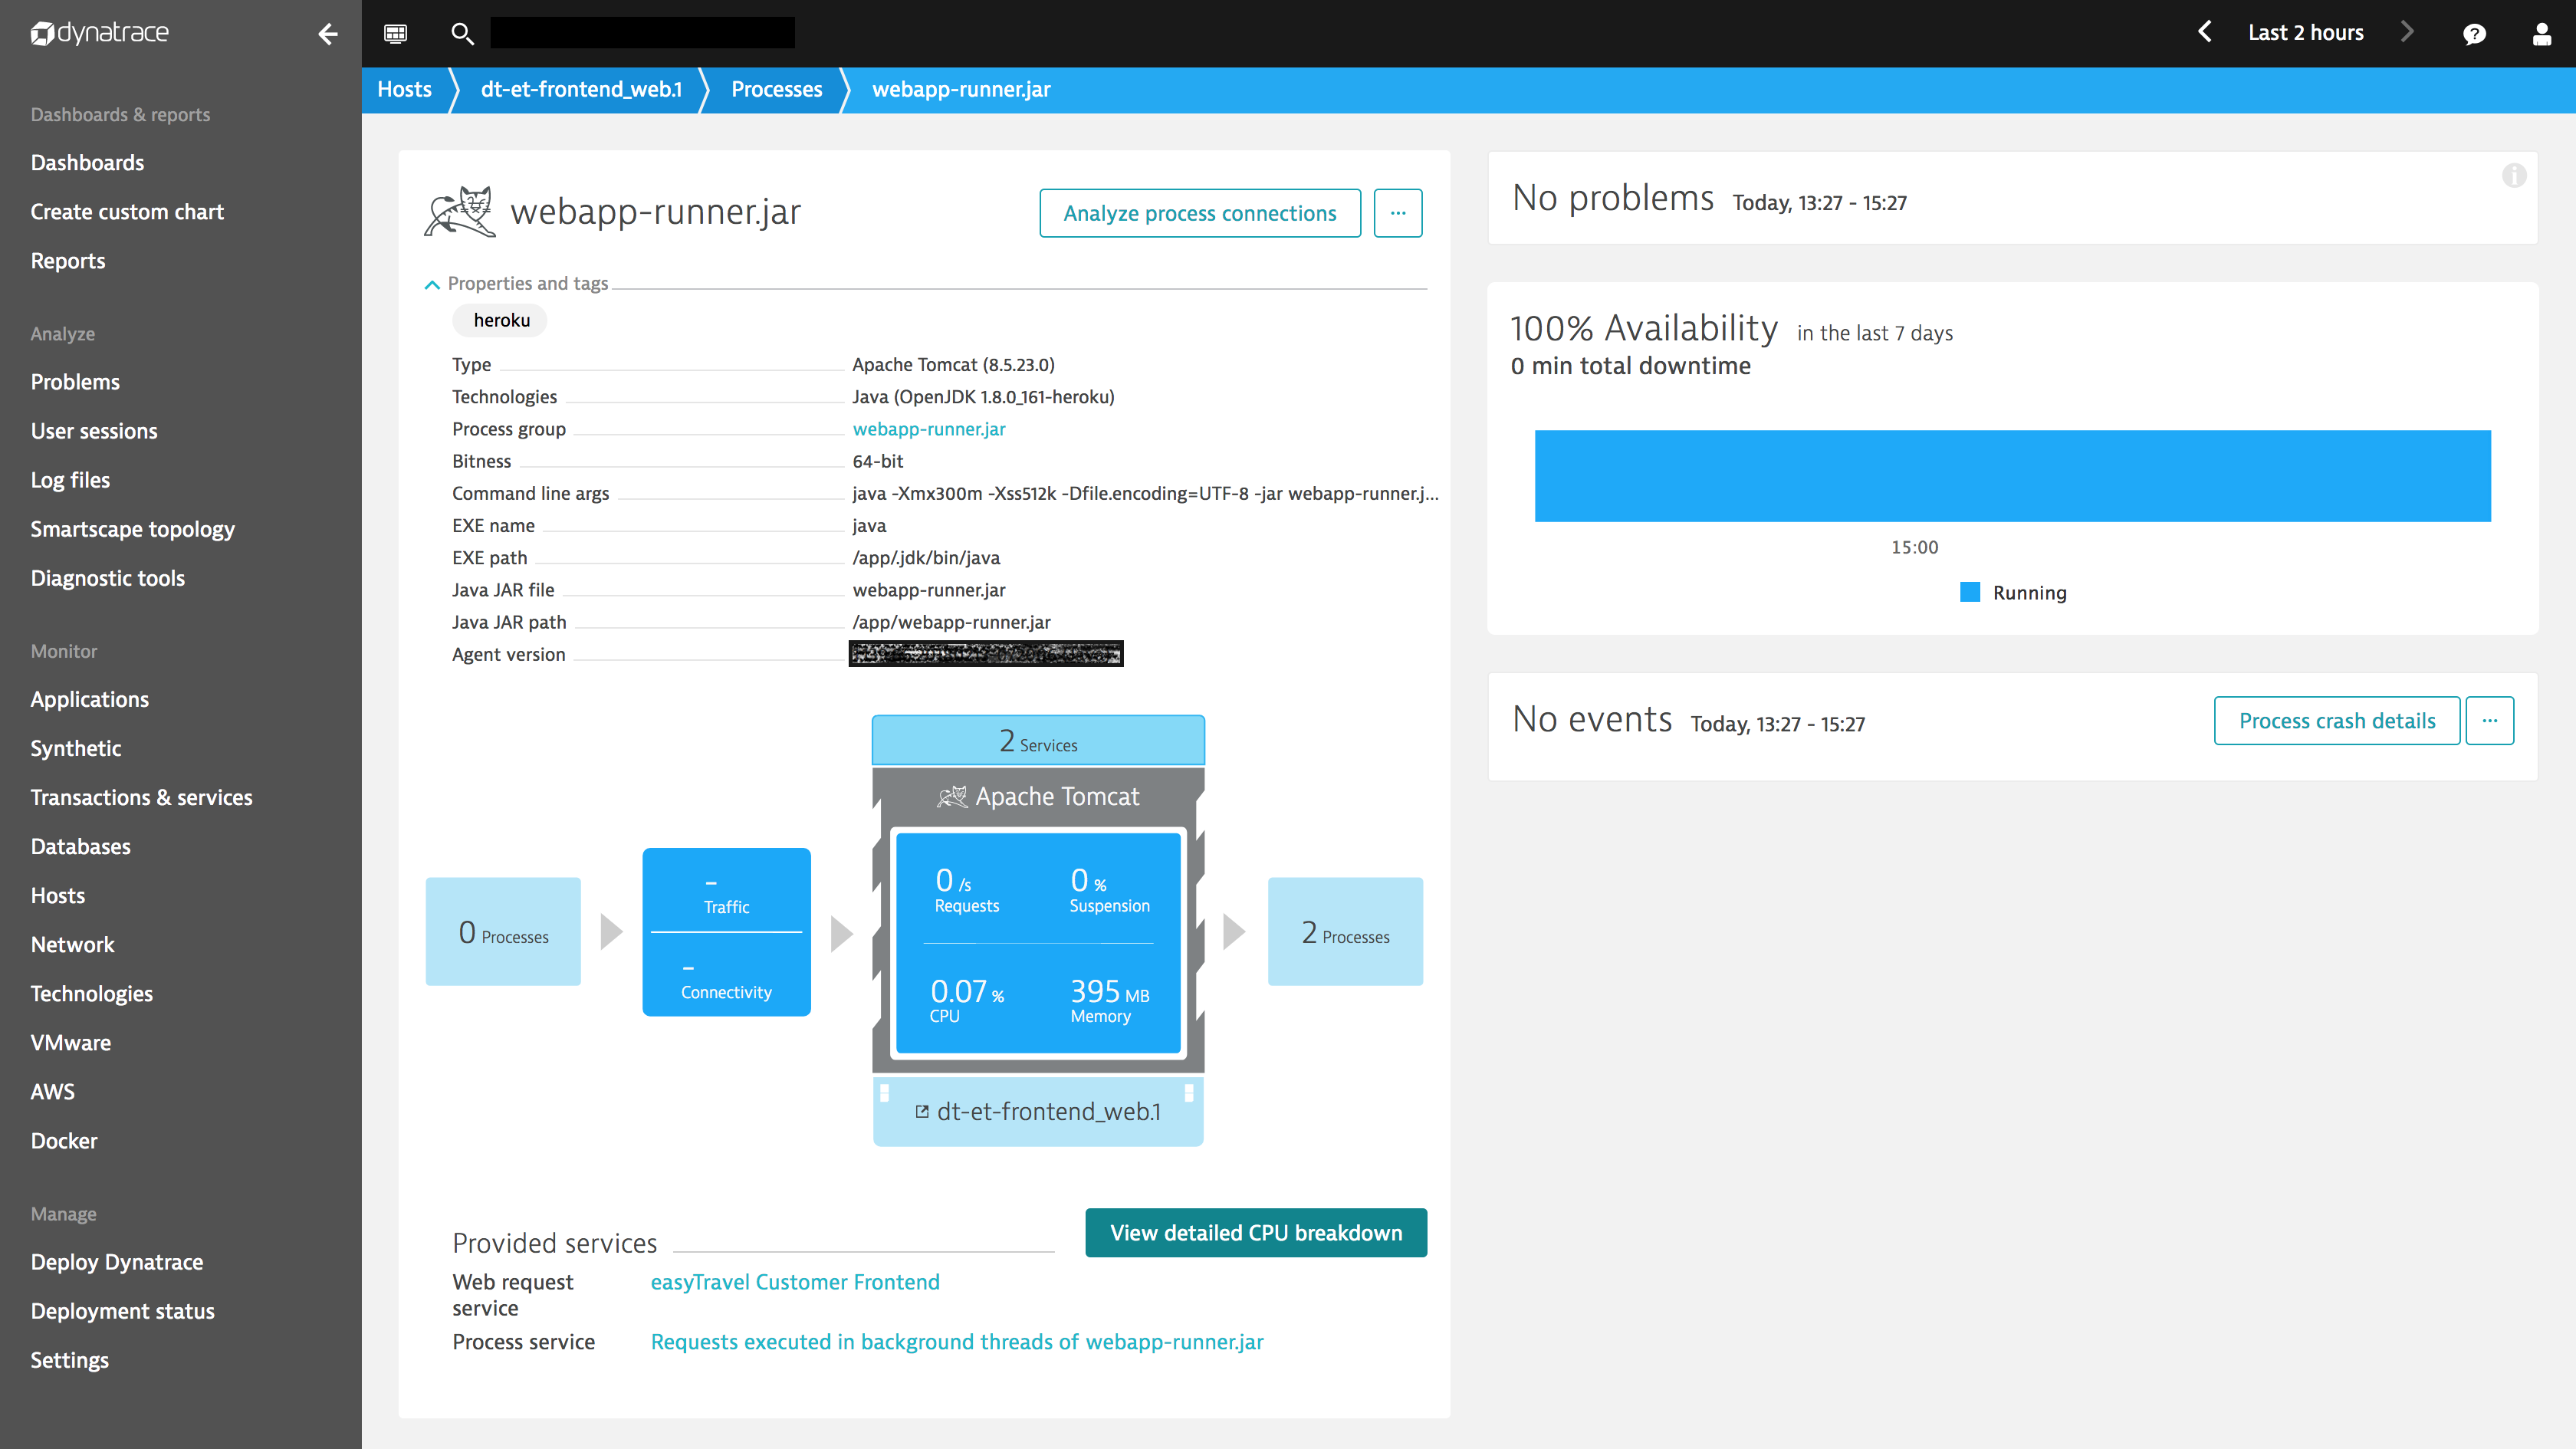Open User sessions in the sidebar
Viewport: 2576px width, 1449px height.
tap(94, 430)
